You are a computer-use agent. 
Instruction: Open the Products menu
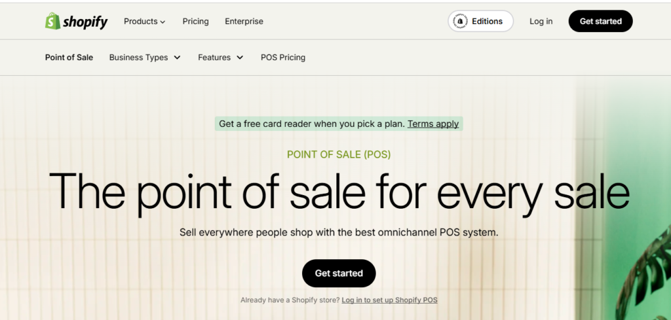[145, 22]
